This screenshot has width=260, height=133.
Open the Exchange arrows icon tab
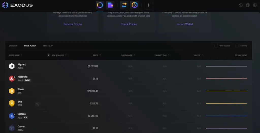(124, 5)
